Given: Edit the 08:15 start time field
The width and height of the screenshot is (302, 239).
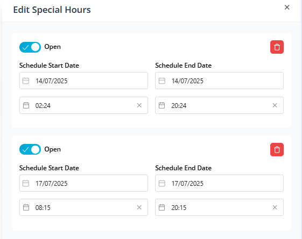Looking at the screenshot, I should click(x=83, y=207).
